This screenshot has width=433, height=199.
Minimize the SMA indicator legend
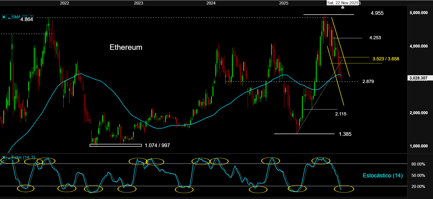tap(9, 17)
